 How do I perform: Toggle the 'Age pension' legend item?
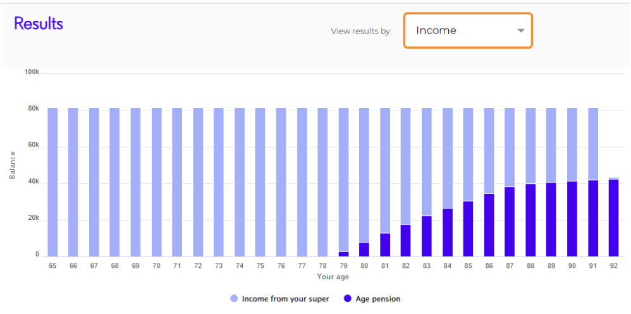372,299
